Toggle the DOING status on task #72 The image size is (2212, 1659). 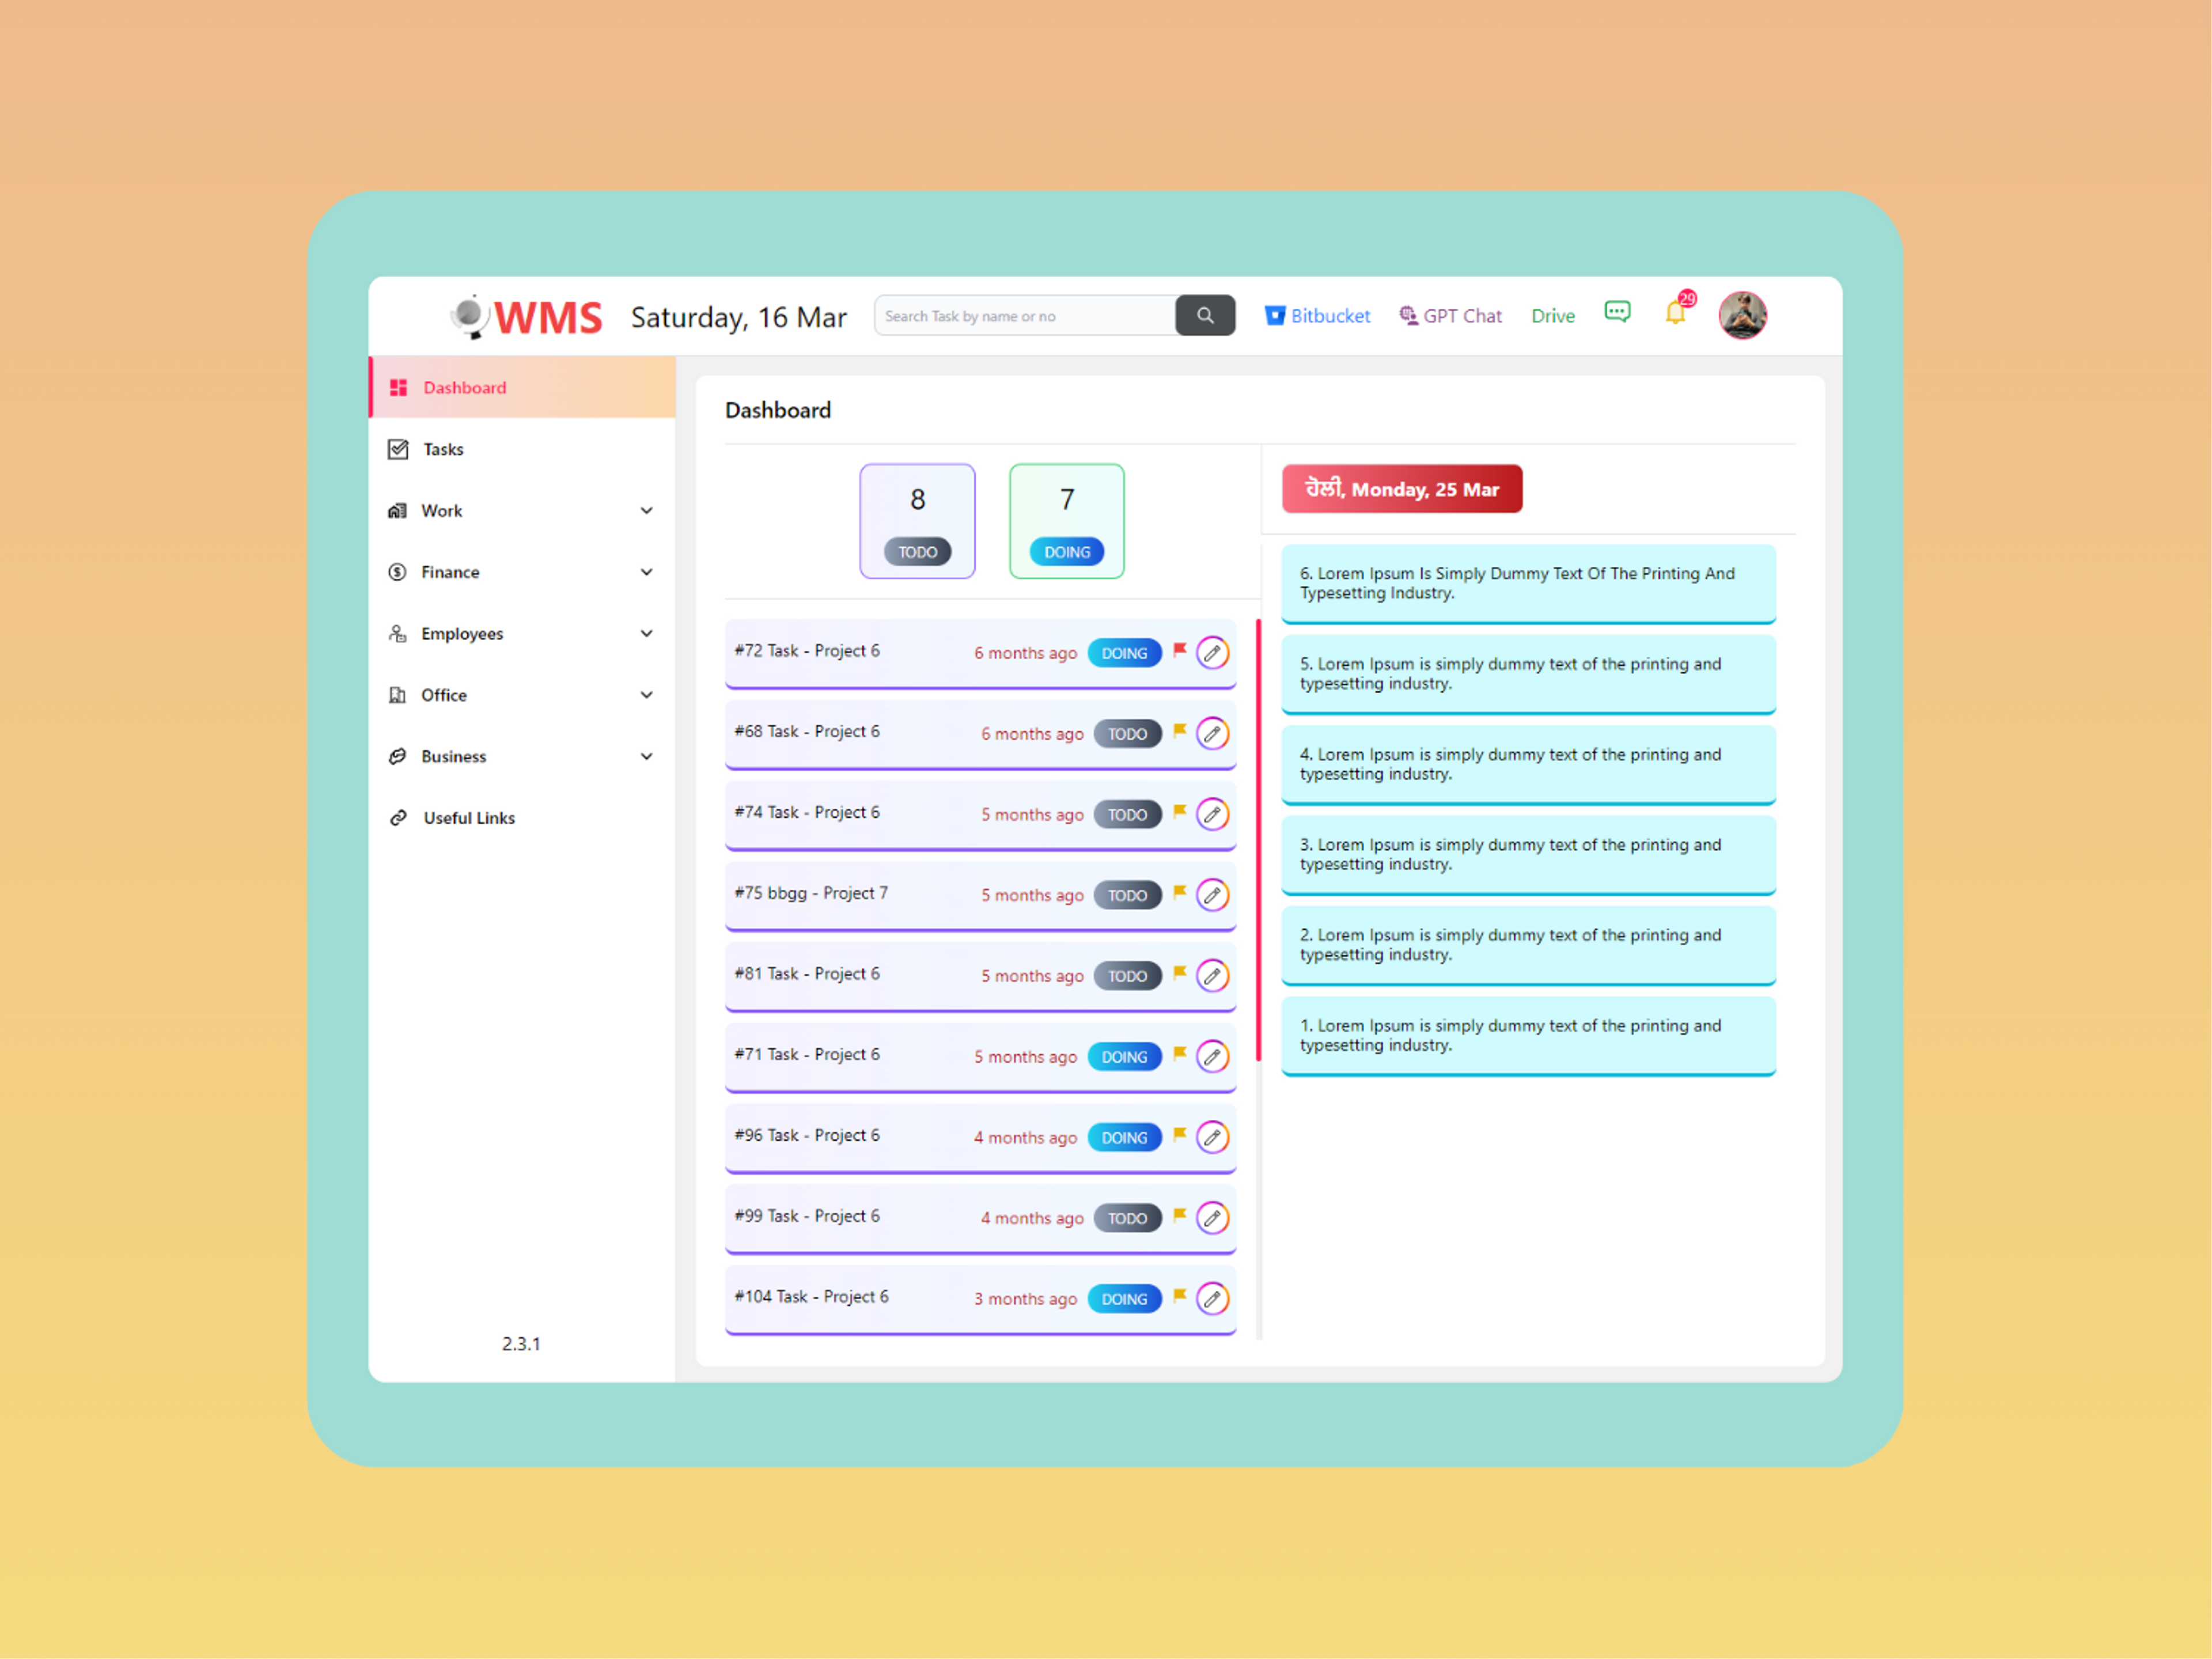[x=1123, y=652]
